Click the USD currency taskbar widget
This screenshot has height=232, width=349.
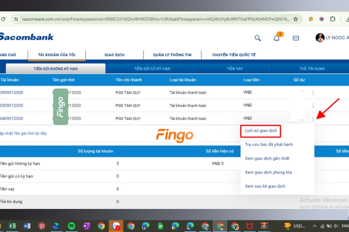click(295, 226)
